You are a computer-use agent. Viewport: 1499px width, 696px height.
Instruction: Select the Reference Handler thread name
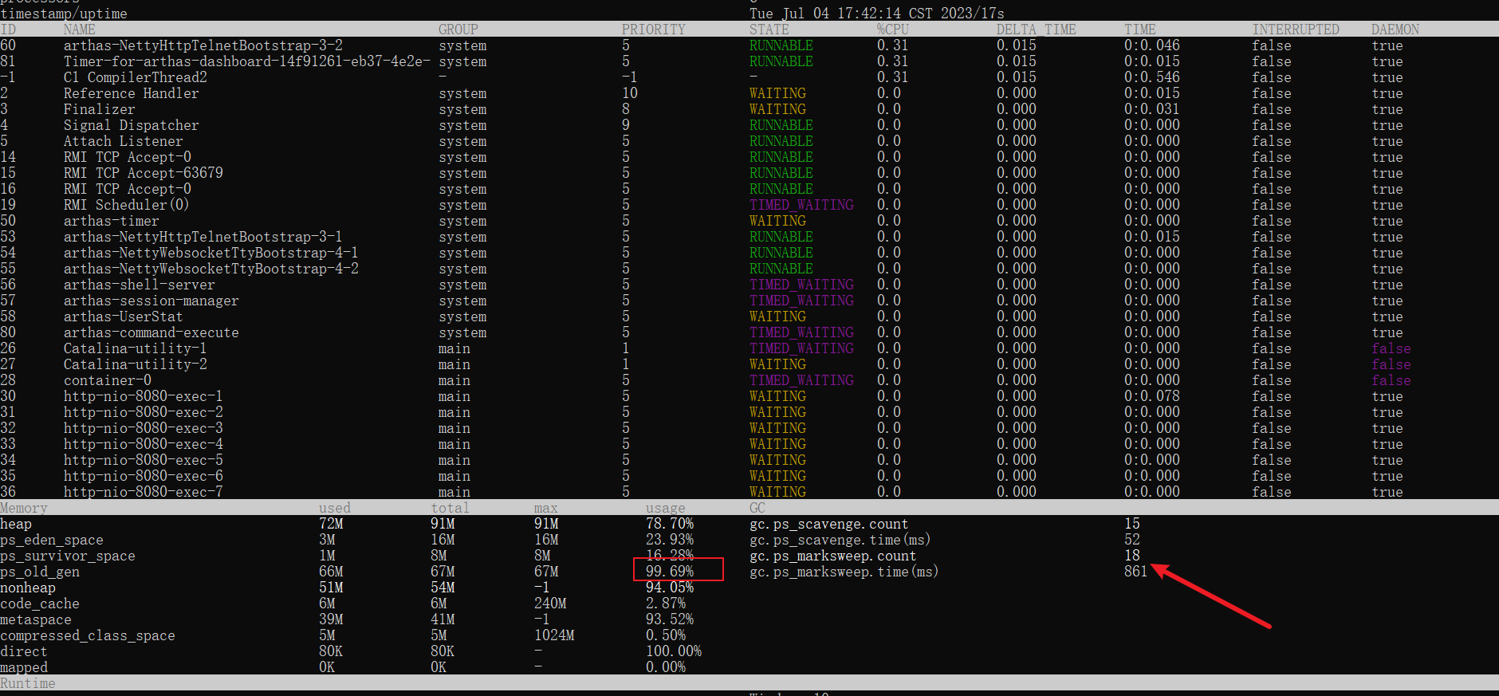tap(131, 93)
